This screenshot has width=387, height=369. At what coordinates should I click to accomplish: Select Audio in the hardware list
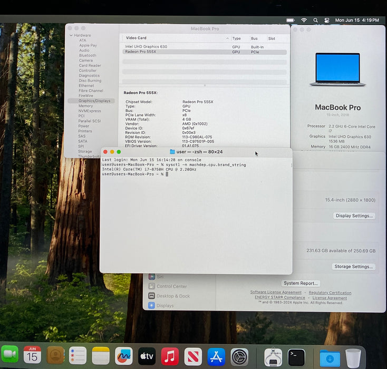point(84,51)
